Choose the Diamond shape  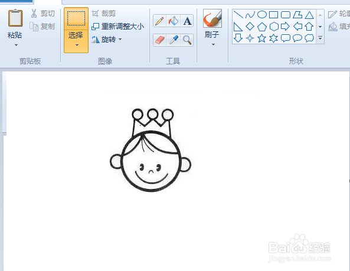[250, 27]
